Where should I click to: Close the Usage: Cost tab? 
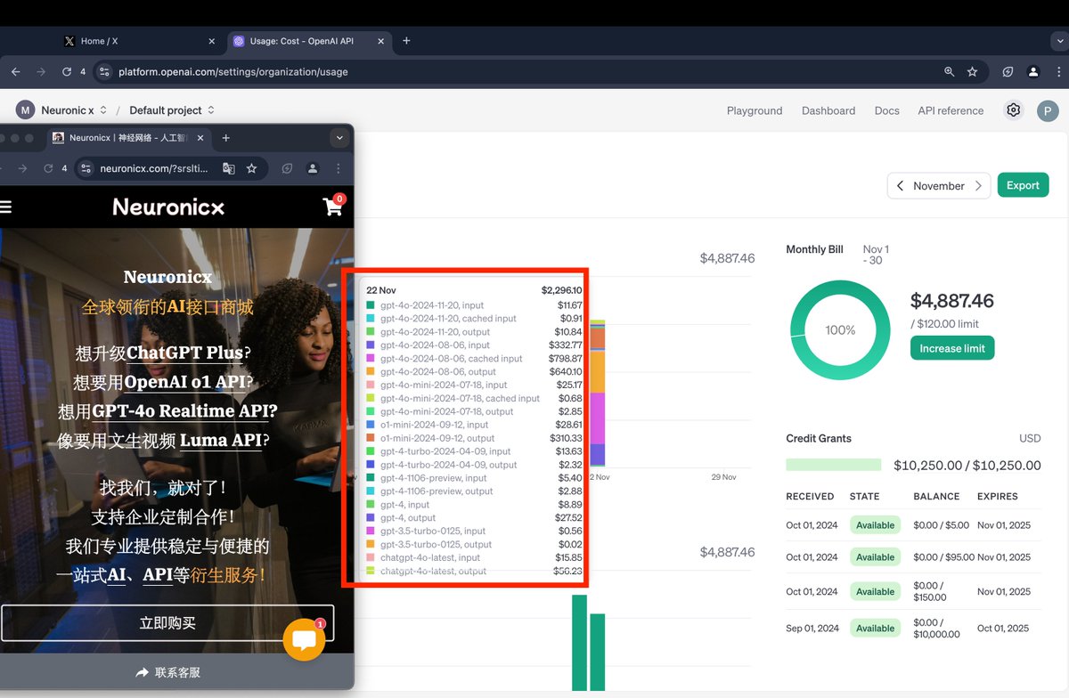click(380, 41)
